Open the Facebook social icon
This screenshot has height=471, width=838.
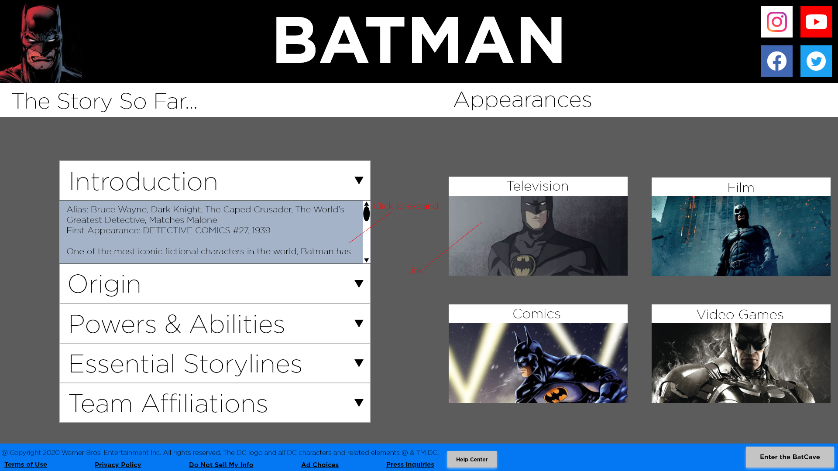(776, 61)
